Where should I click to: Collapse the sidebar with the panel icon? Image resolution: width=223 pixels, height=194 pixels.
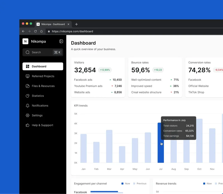[x=61, y=41]
